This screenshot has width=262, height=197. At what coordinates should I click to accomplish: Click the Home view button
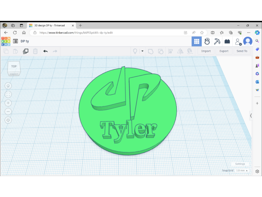coord(8,86)
